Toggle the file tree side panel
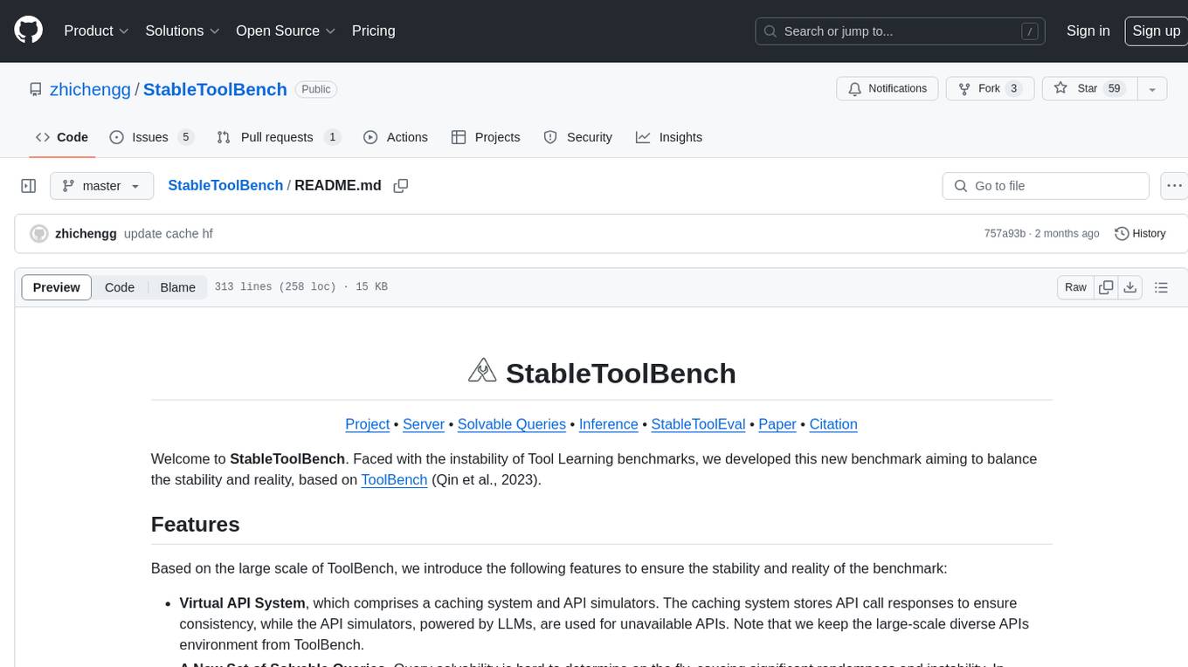 pyautogui.click(x=28, y=186)
